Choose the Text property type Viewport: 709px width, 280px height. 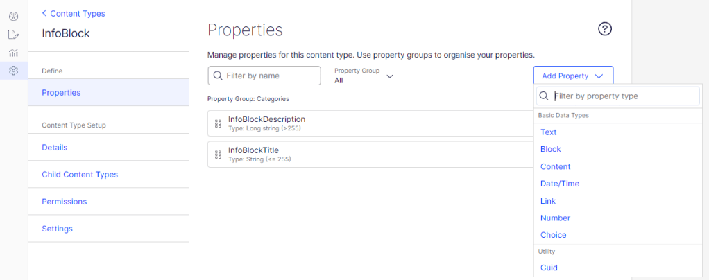pyautogui.click(x=548, y=132)
